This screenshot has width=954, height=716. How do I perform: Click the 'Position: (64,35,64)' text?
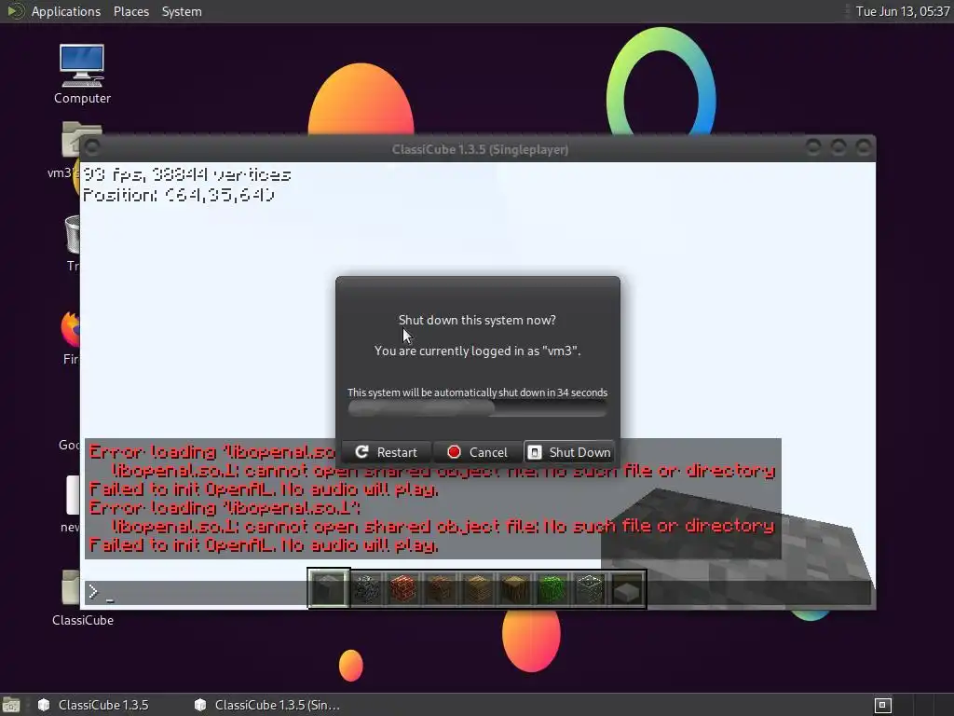tap(179, 195)
